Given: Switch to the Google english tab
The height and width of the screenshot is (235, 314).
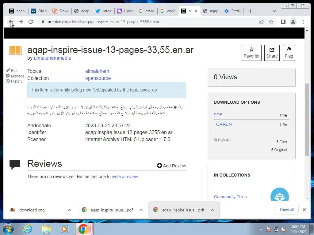Looking at the screenshot, I should [x=168, y=11].
